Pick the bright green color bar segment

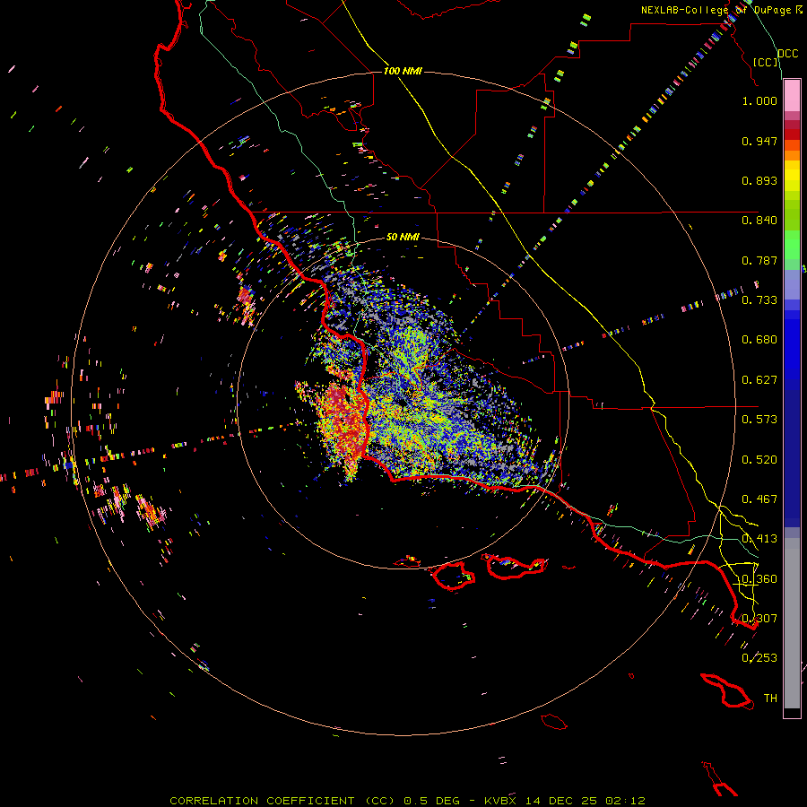pos(792,245)
